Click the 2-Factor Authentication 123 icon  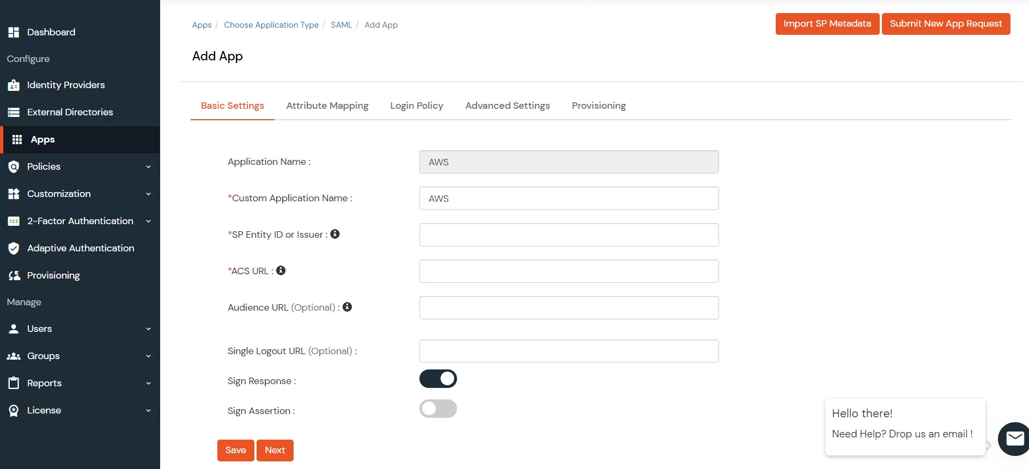14,221
